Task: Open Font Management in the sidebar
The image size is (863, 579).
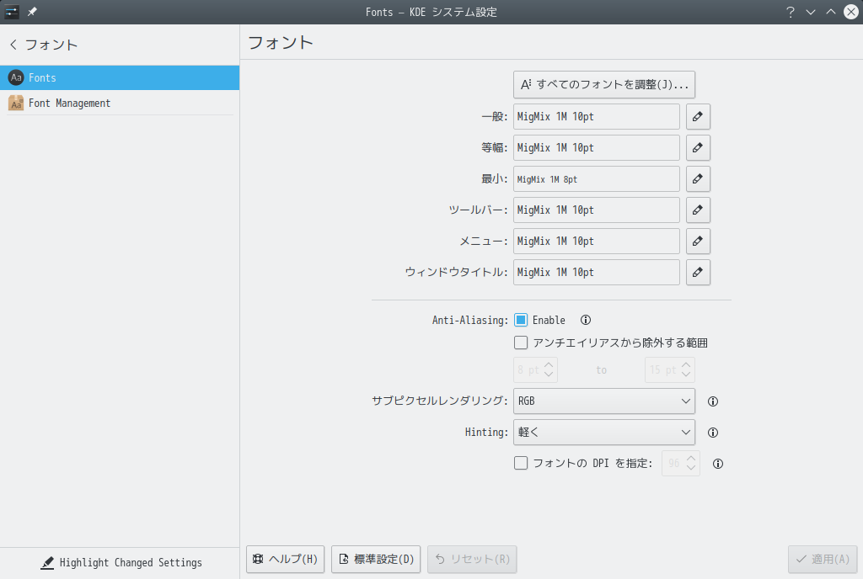Action: pos(120,103)
